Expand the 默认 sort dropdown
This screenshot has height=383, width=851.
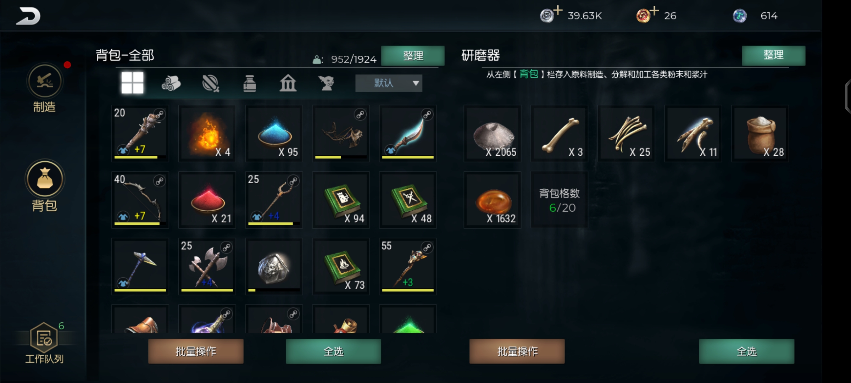389,83
